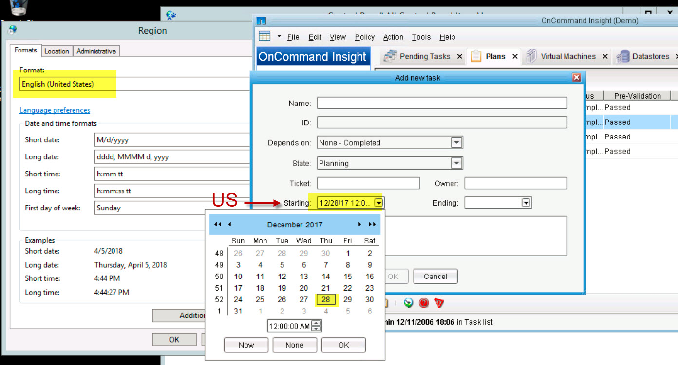Click the Pre-Validation column header
The width and height of the screenshot is (678, 365).
click(637, 96)
